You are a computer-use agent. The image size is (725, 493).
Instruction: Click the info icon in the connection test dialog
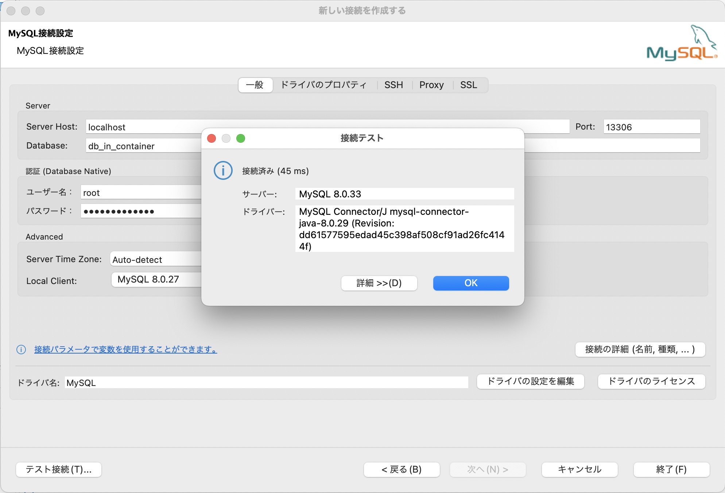[223, 170]
